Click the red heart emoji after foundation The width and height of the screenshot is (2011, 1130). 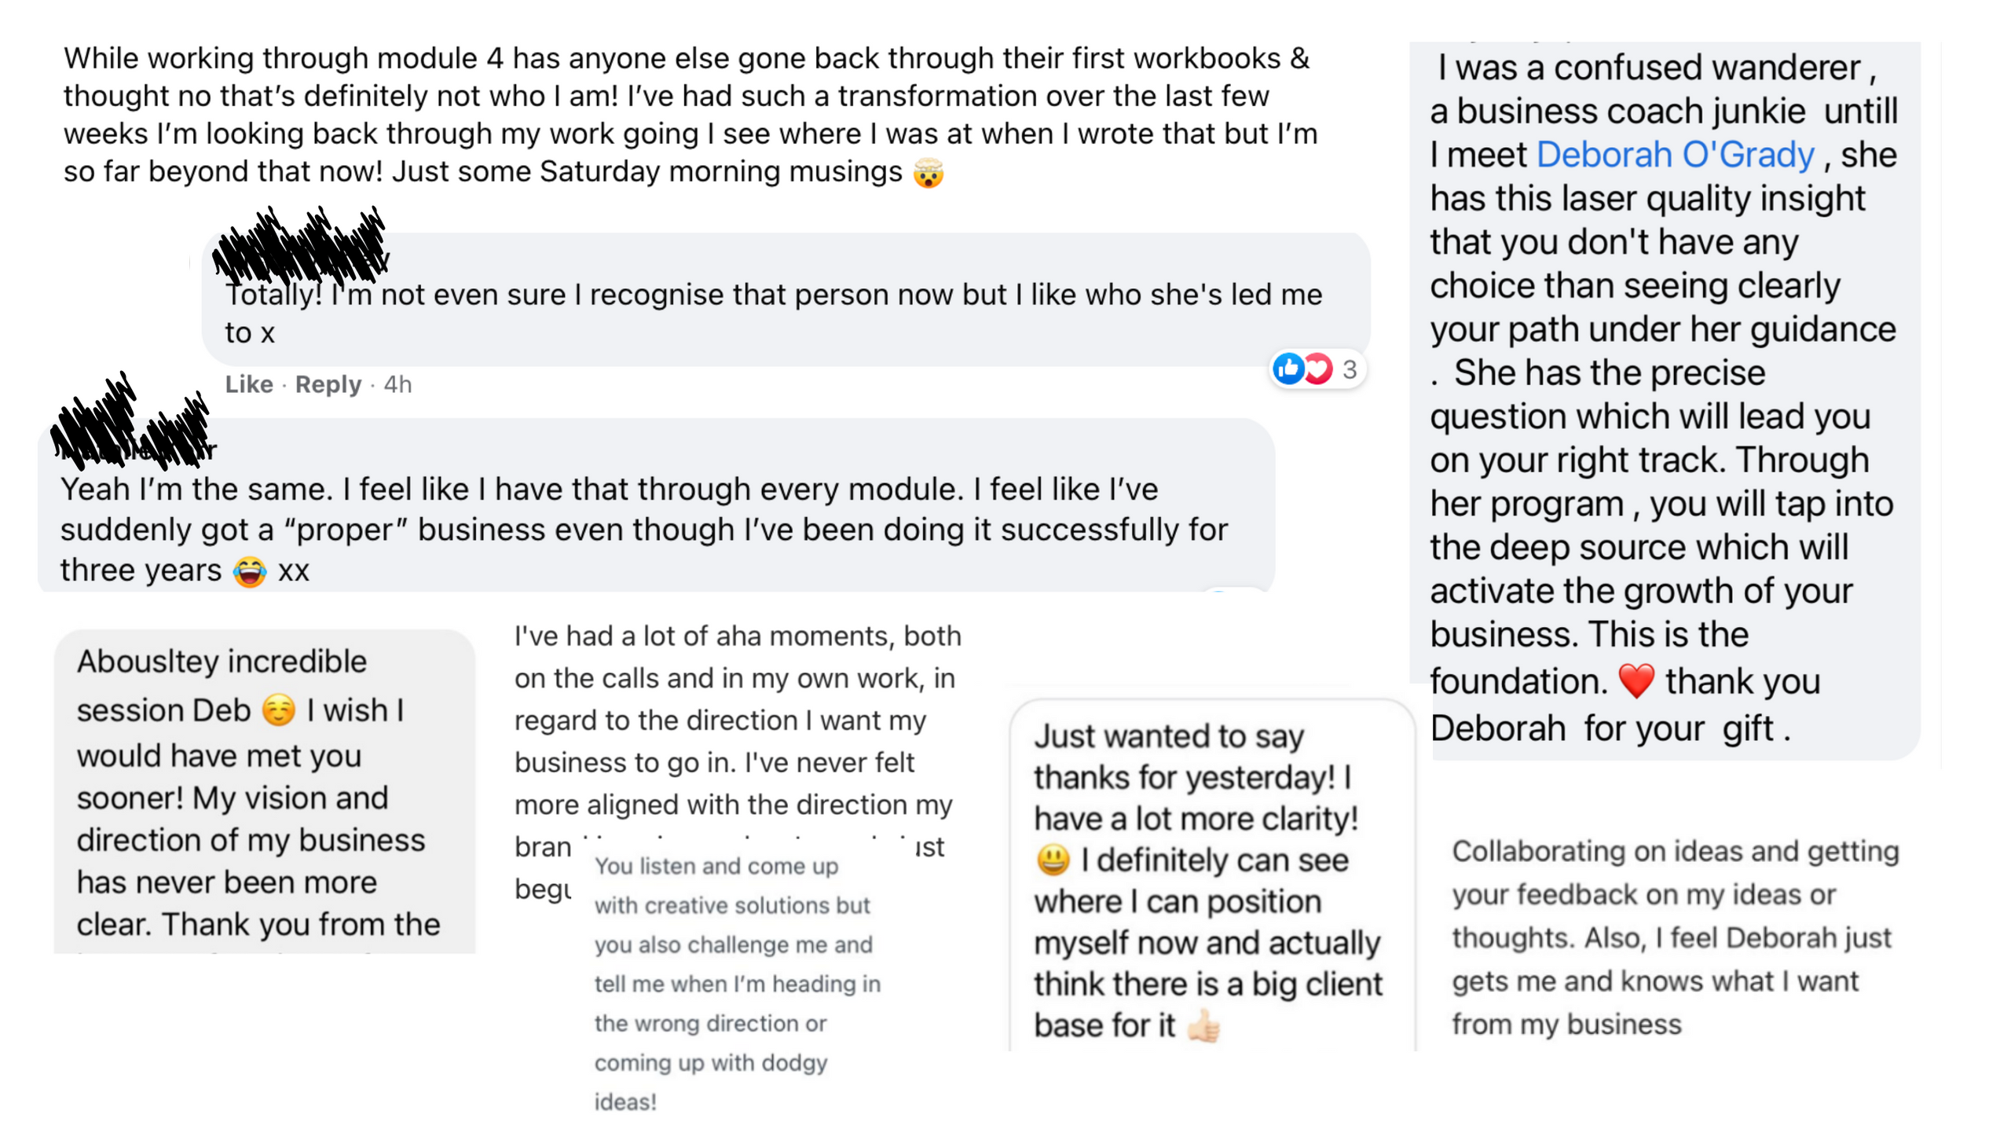pos(1636,681)
